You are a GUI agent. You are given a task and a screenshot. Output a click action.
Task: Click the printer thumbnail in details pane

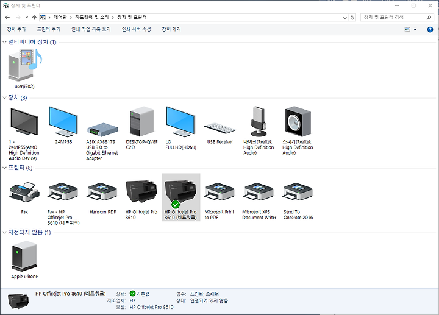18,301
